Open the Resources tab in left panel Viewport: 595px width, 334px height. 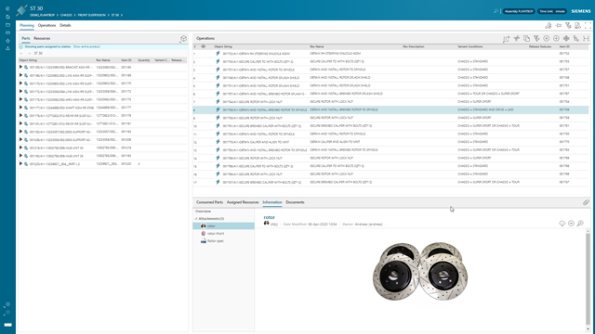coord(42,38)
